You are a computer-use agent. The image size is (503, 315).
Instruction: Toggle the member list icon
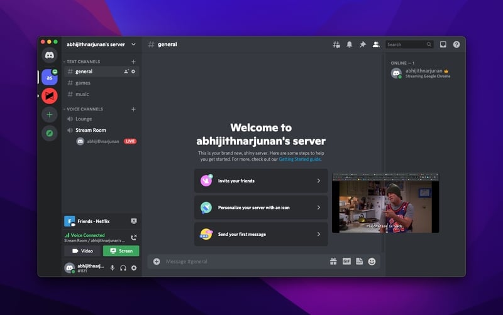[x=376, y=45]
